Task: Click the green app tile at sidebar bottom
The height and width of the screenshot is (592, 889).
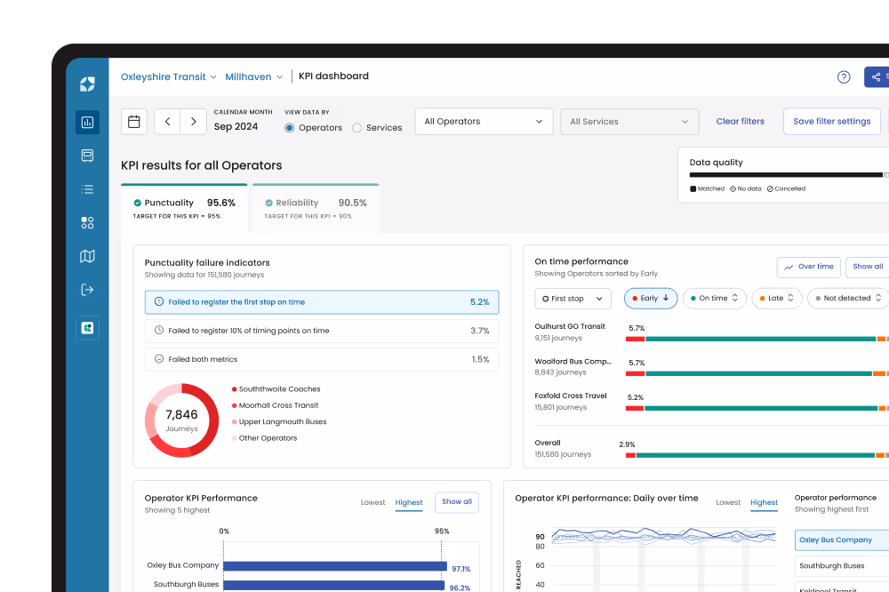Action: coord(87,328)
